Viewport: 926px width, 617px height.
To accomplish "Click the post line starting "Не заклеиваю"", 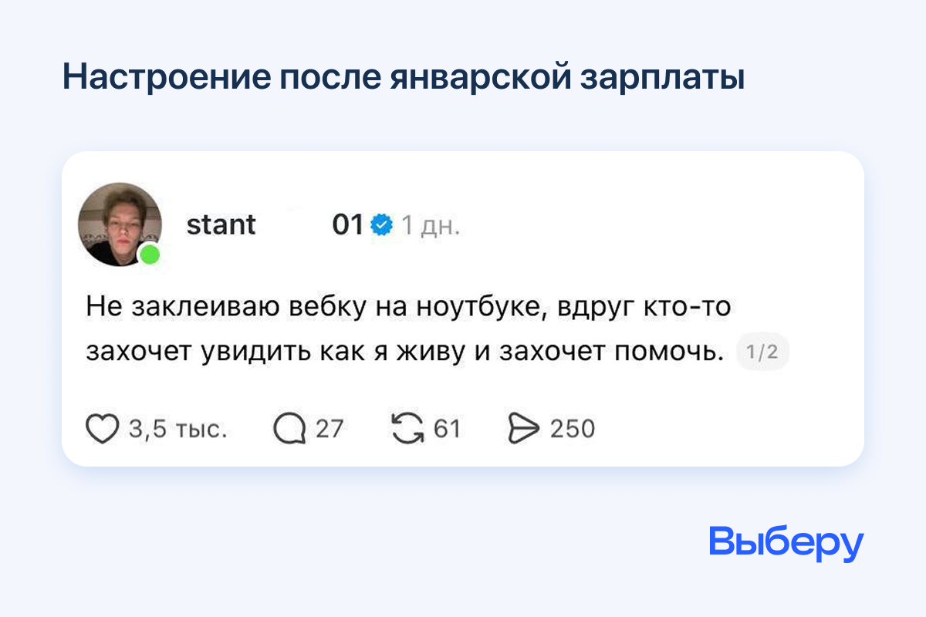I will (x=408, y=307).
